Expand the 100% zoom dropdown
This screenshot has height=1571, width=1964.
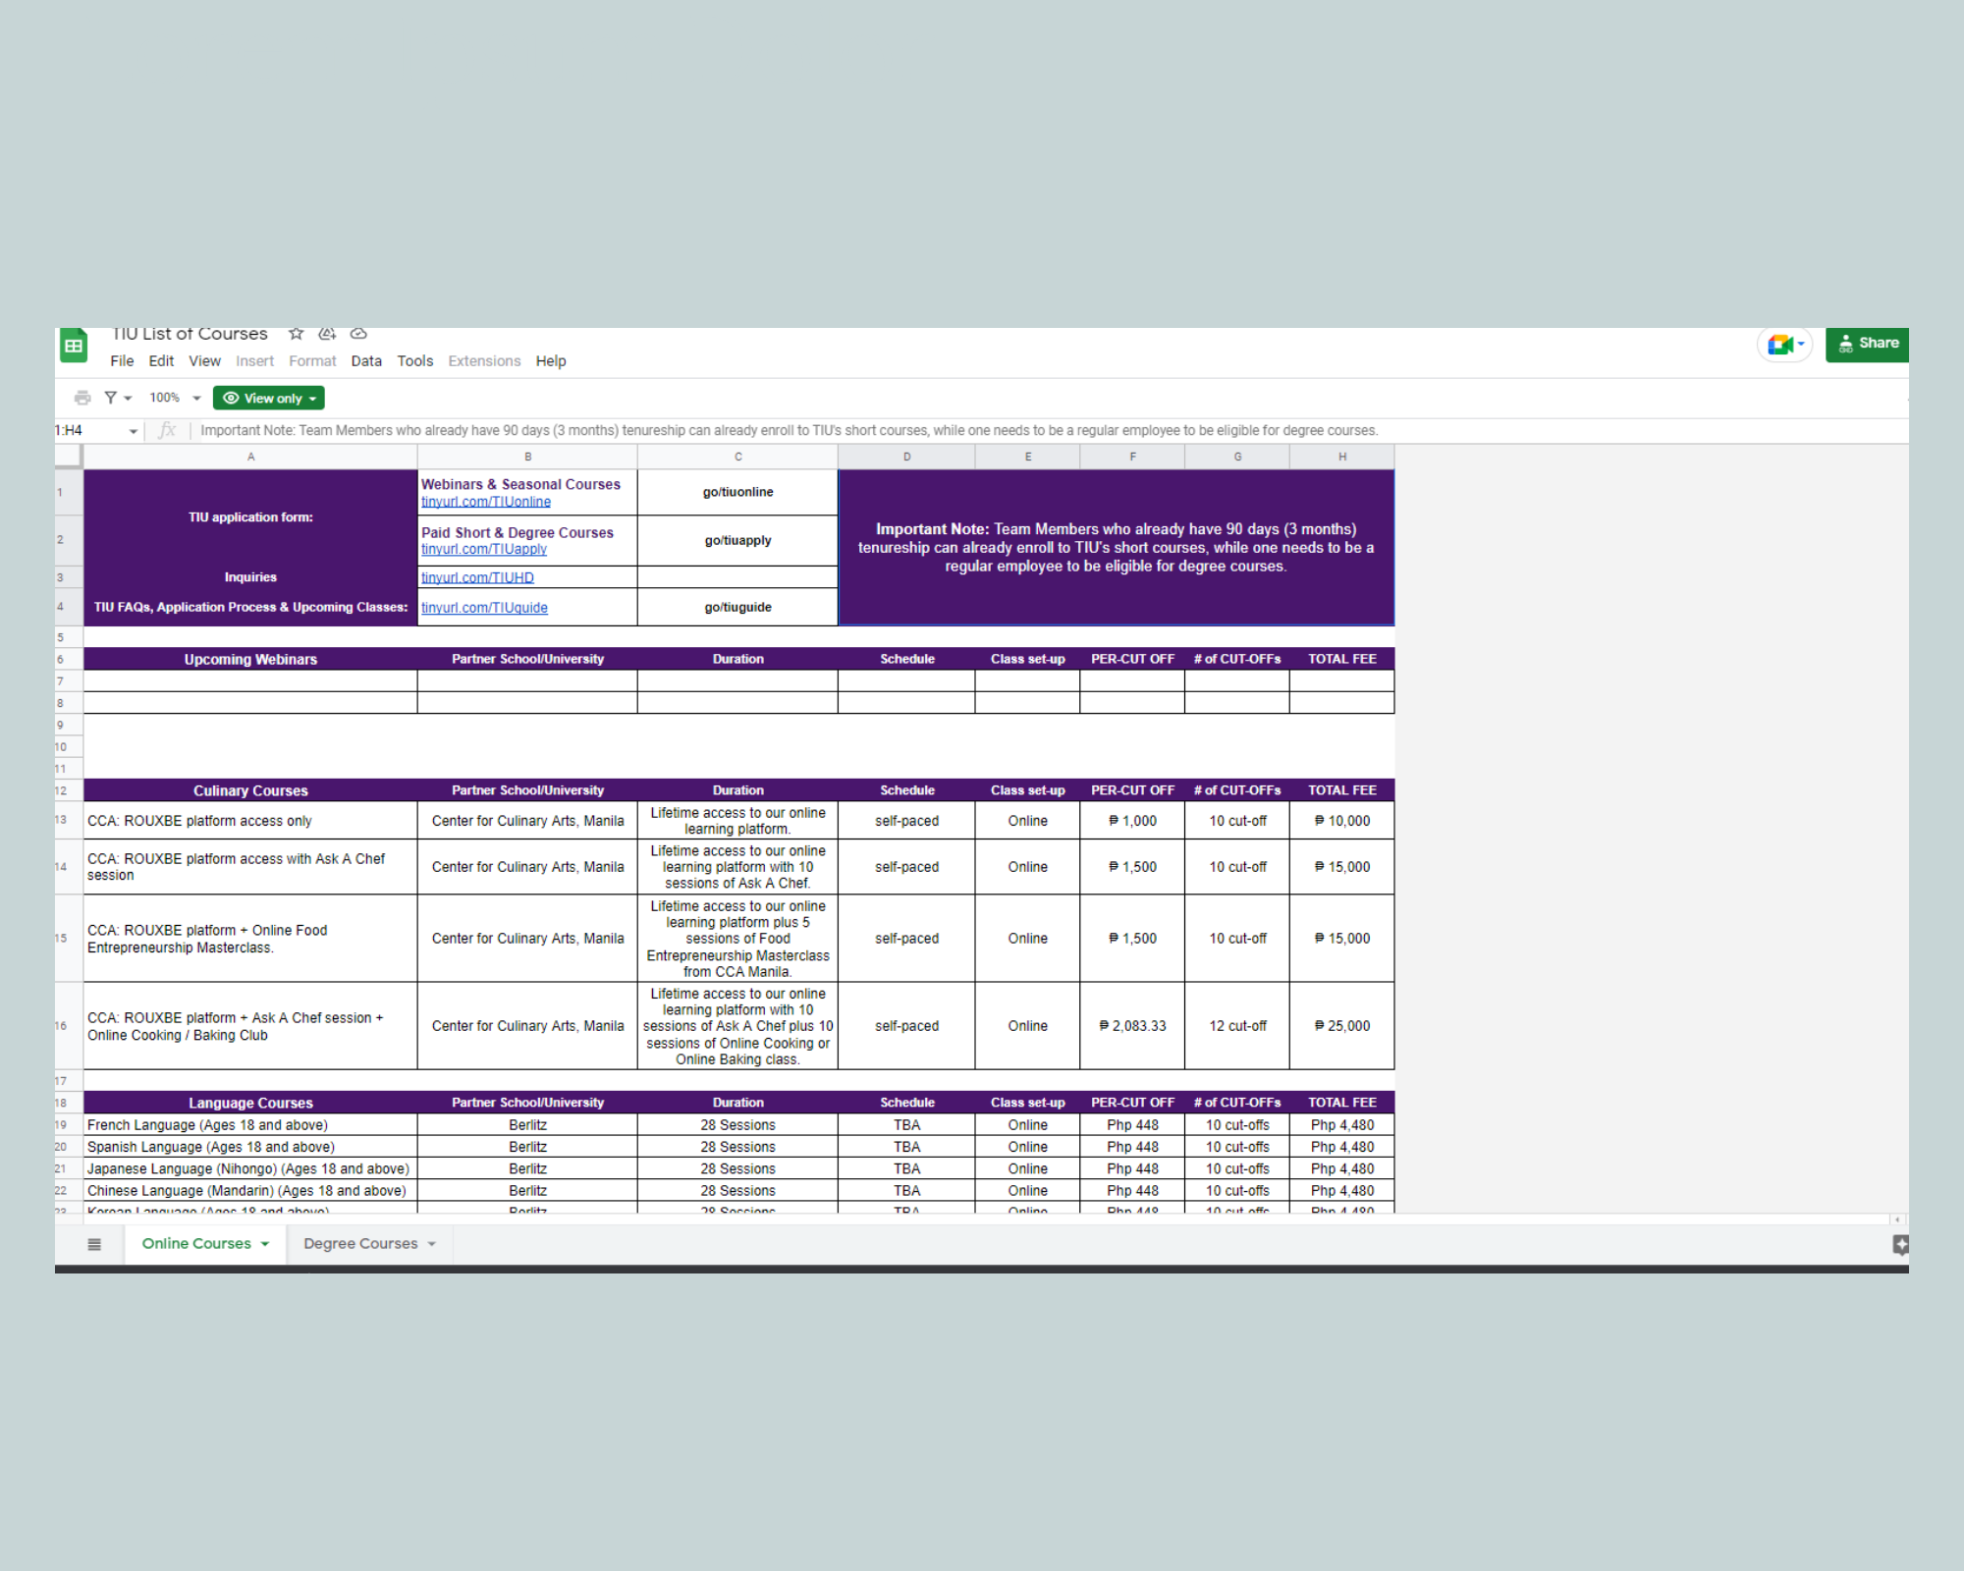point(196,398)
